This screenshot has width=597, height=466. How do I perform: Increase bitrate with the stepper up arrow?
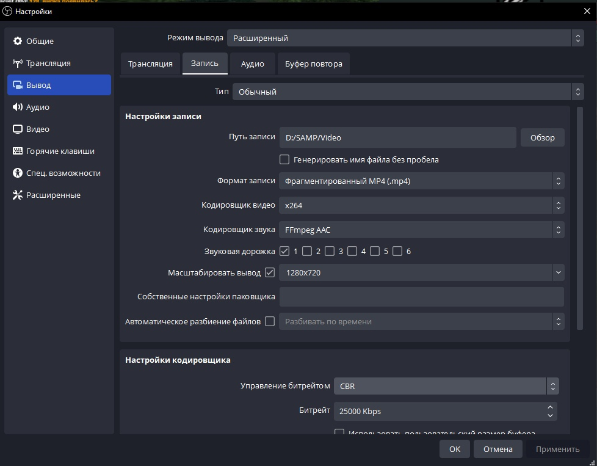coord(550,407)
